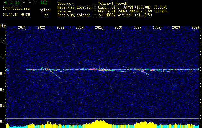Click the Receiving Location label
This screenshot has width=202, height=128.
pos(75,7)
